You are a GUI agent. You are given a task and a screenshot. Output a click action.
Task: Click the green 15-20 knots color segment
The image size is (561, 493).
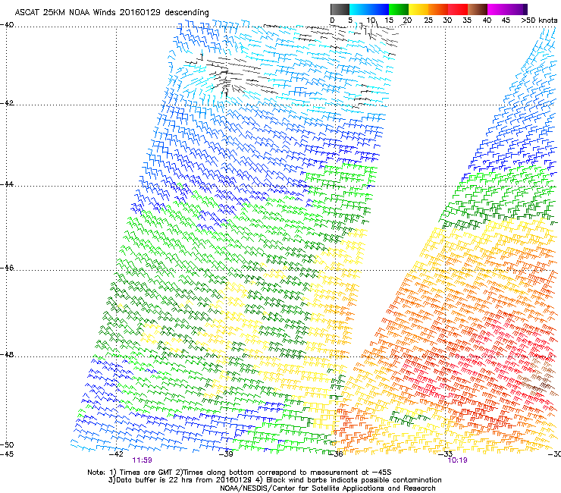[399, 9]
